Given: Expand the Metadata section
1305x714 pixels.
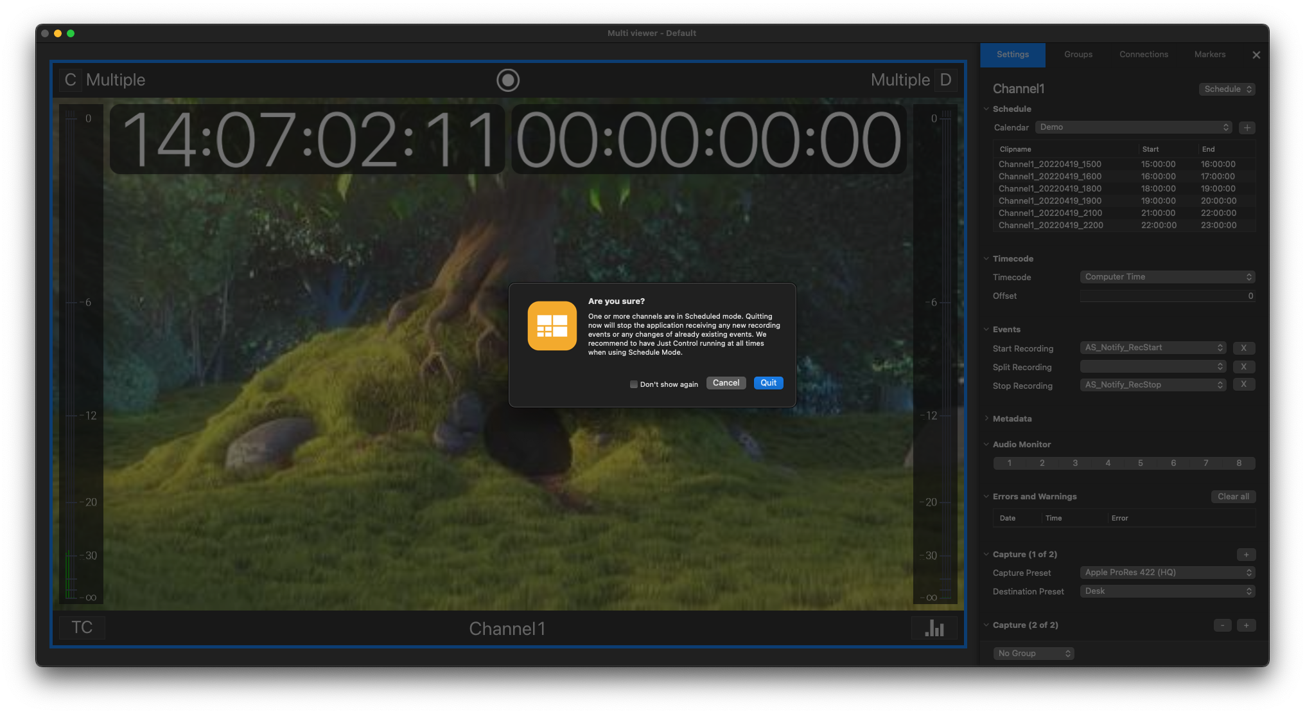Looking at the screenshot, I should tap(986, 418).
